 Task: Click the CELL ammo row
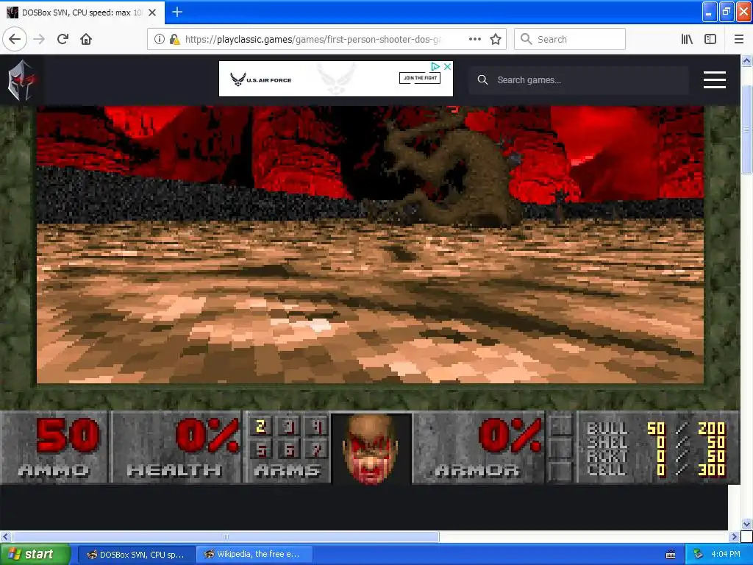tap(655, 469)
